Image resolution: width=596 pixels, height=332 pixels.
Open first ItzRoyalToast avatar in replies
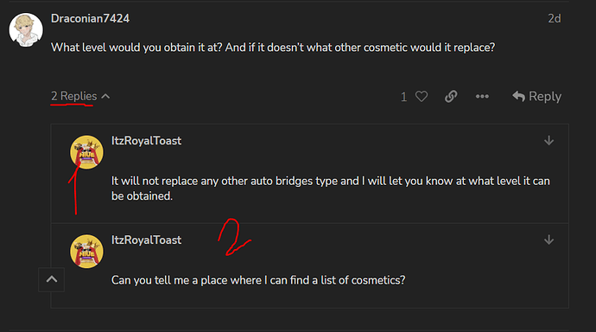point(86,152)
